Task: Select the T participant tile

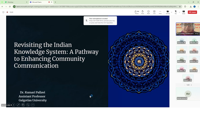Action: click(x=194, y=41)
